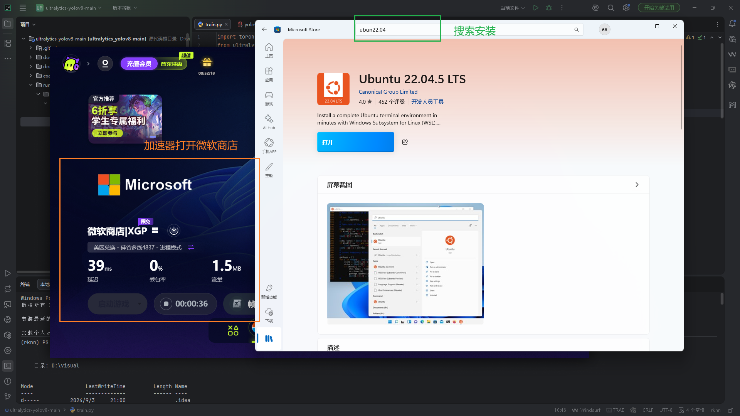The width and height of the screenshot is (740, 416).
Task: Expand the screenshots section chevron
Action: (x=637, y=185)
